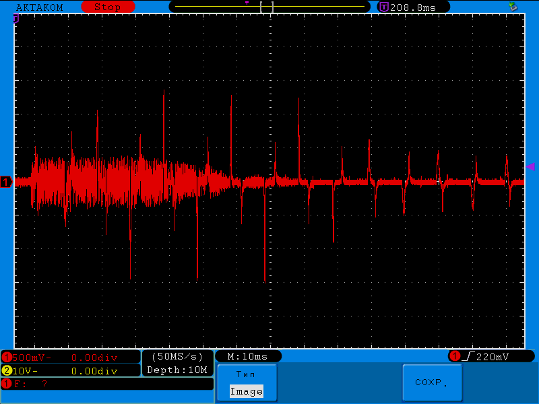The image size is (539, 404).
Task: Click the purple T icon beside 208.8ms
Action: 383,7
